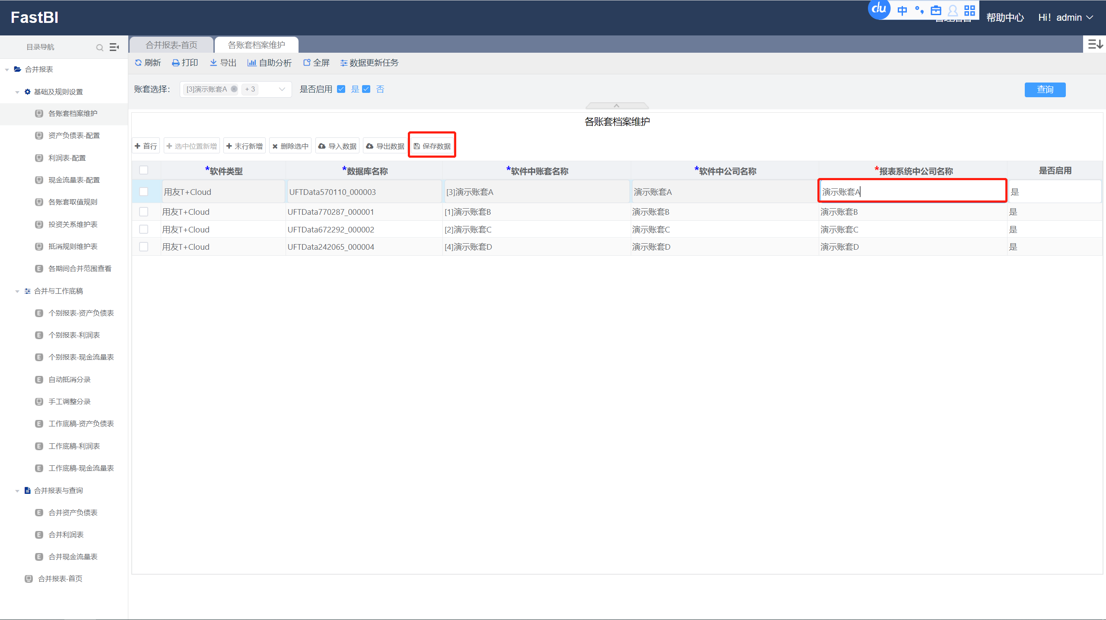Click the print (打印) icon
This screenshot has height=620, width=1106.
click(176, 63)
